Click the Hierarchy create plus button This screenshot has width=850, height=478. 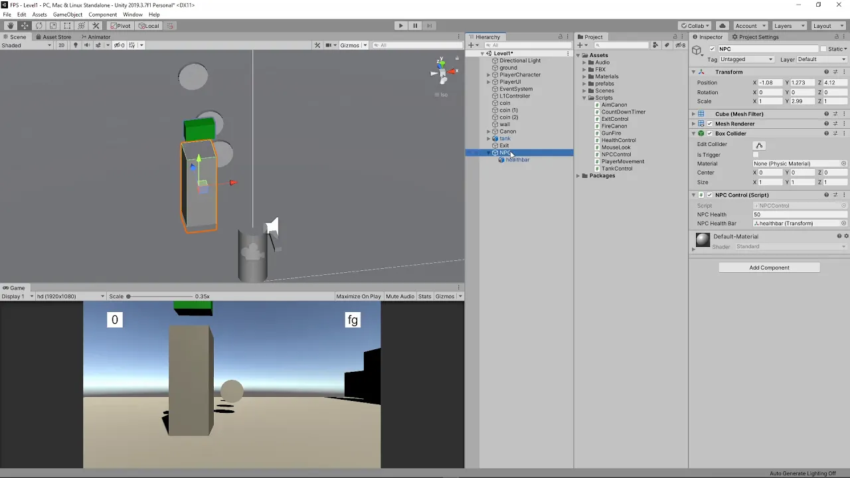(472, 45)
